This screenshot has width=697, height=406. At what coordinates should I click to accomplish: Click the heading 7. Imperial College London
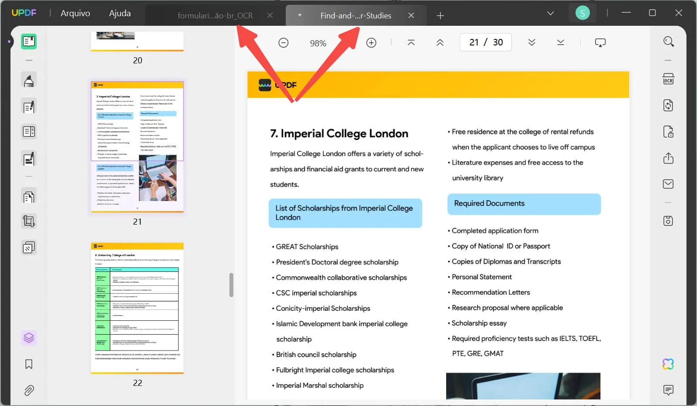339,133
